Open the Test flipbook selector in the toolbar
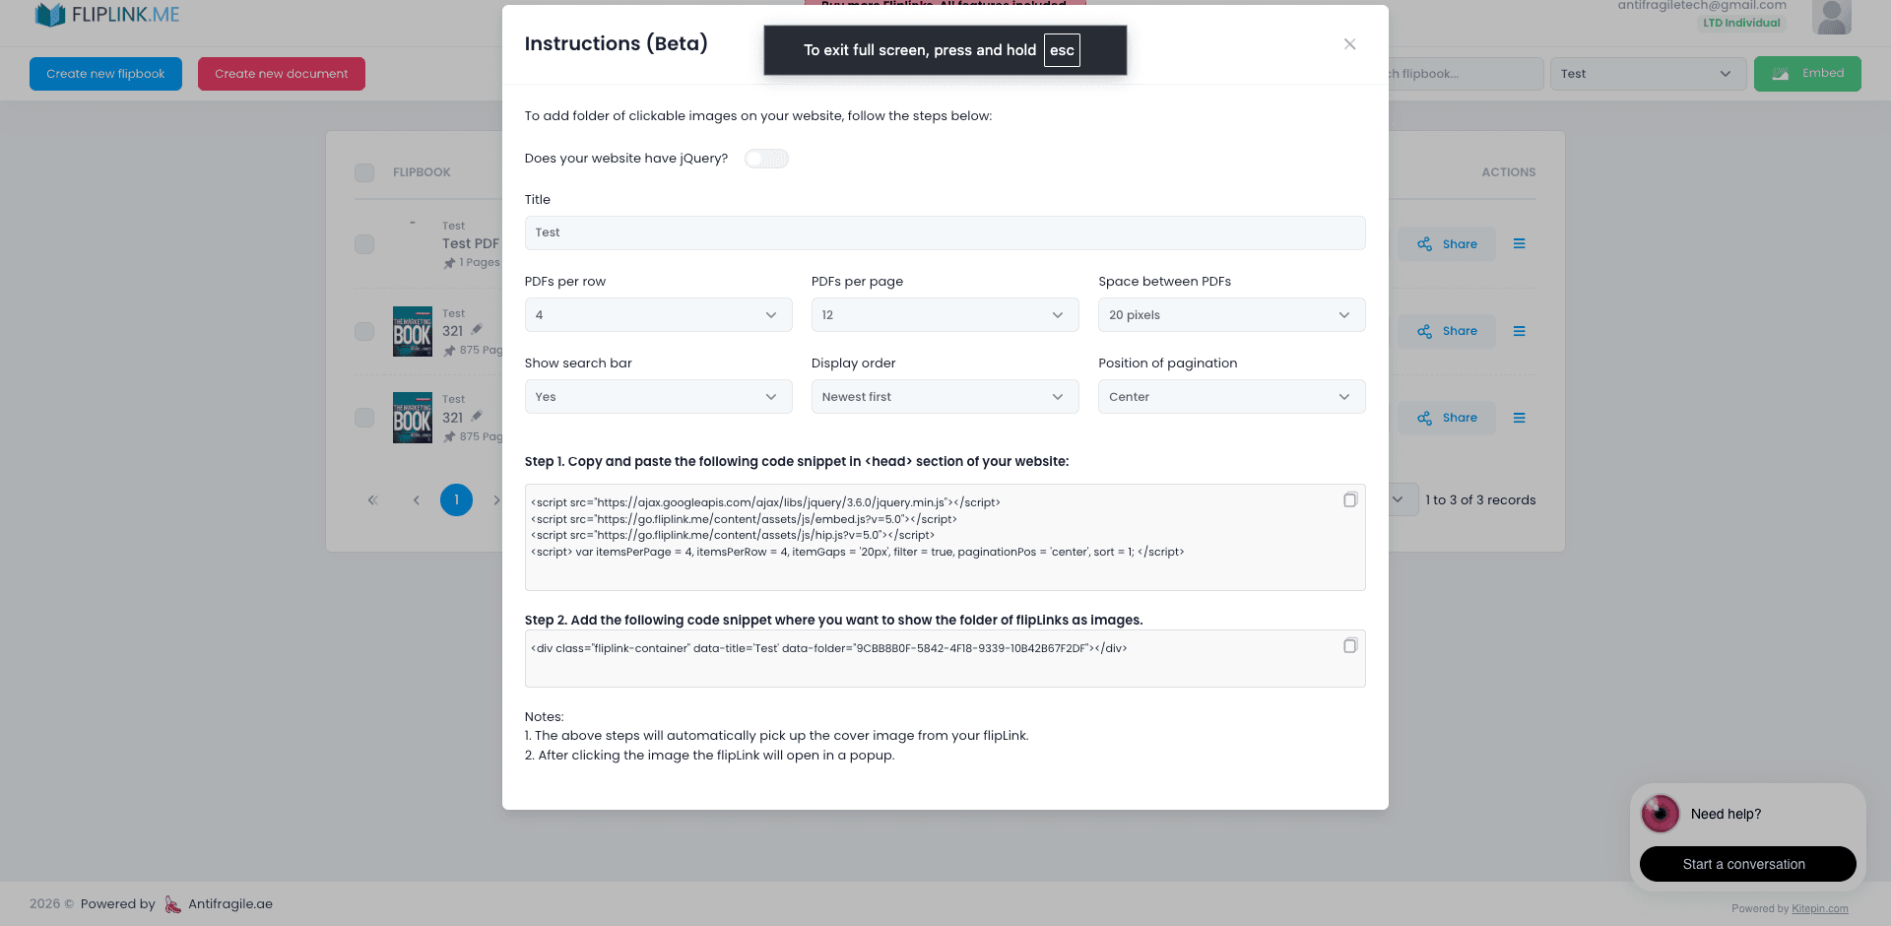 tap(1648, 73)
